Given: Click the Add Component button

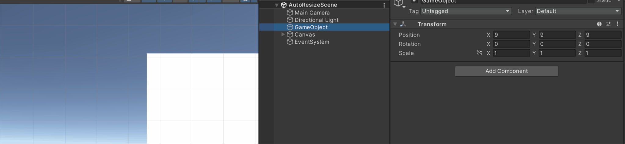Looking at the screenshot, I should click(507, 71).
